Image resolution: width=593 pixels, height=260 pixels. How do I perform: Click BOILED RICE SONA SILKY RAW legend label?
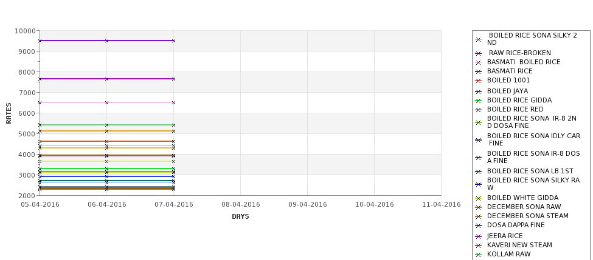pos(533,184)
